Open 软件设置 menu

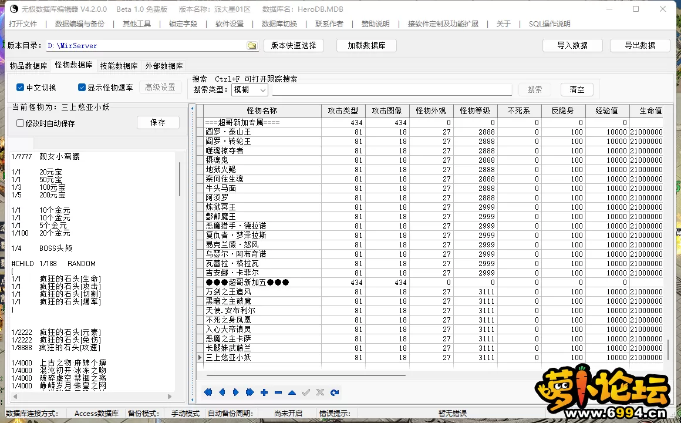point(230,24)
